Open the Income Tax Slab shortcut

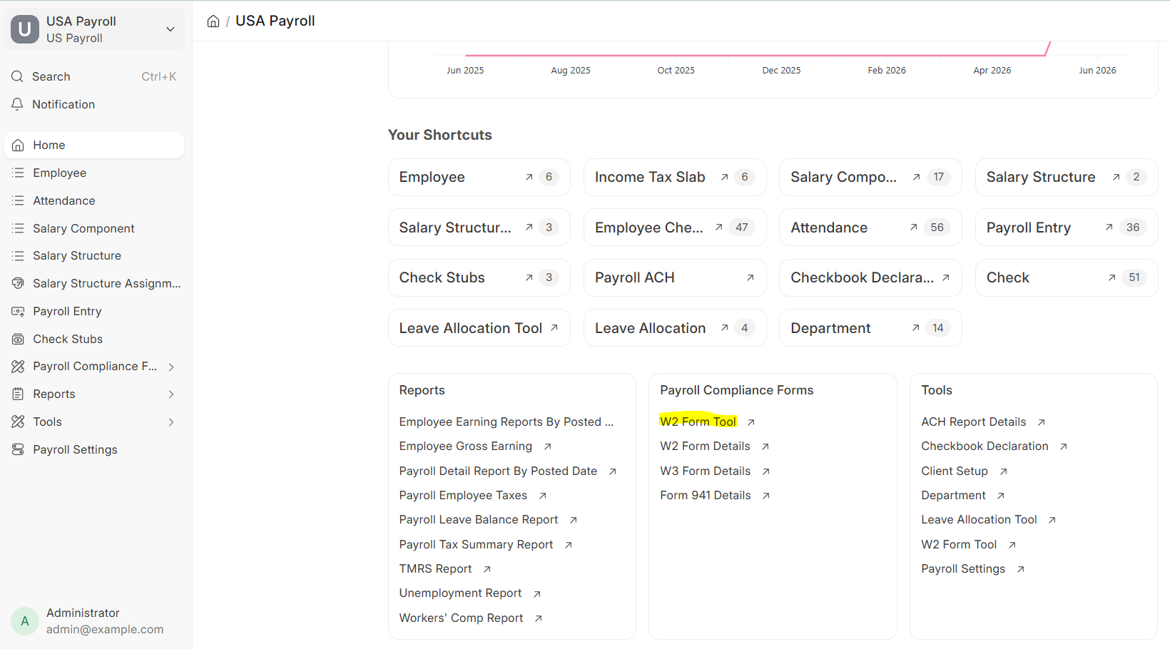[x=675, y=177]
